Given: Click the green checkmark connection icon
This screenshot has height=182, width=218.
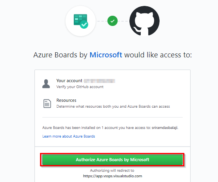Looking at the screenshot, I should pos(113,21).
